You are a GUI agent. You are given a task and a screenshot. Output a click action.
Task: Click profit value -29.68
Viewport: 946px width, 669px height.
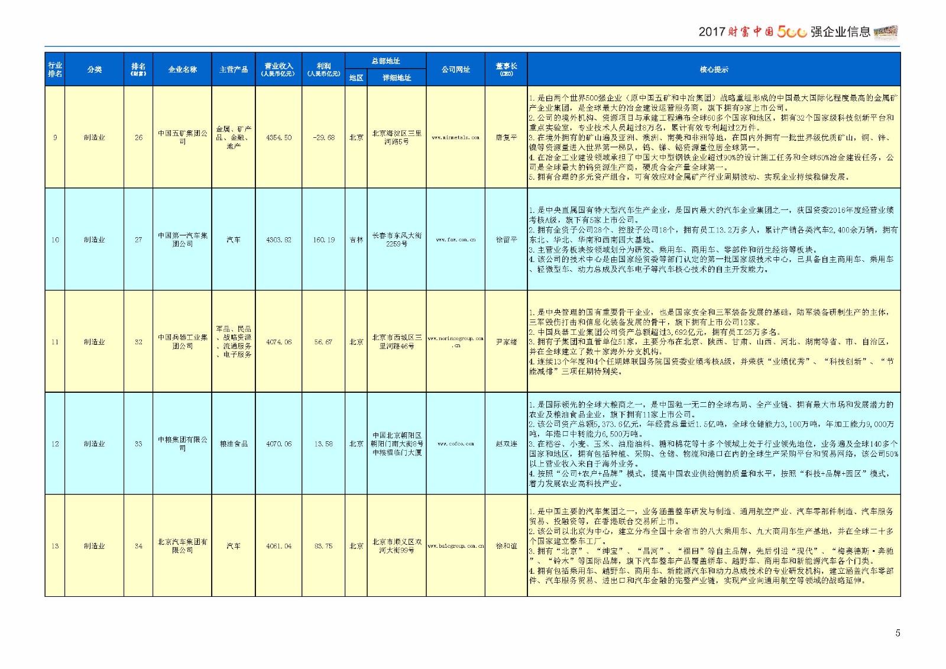(x=323, y=137)
